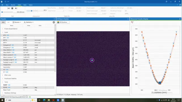This screenshot has height=102, width=182.
Task: Open File Explorer from the taskbar
Action: click(x=49, y=100)
